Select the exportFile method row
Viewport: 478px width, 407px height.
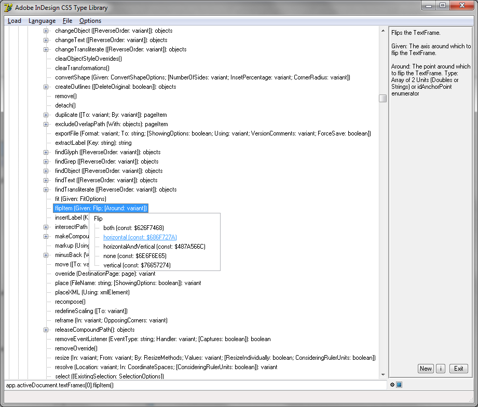click(x=213, y=133)
